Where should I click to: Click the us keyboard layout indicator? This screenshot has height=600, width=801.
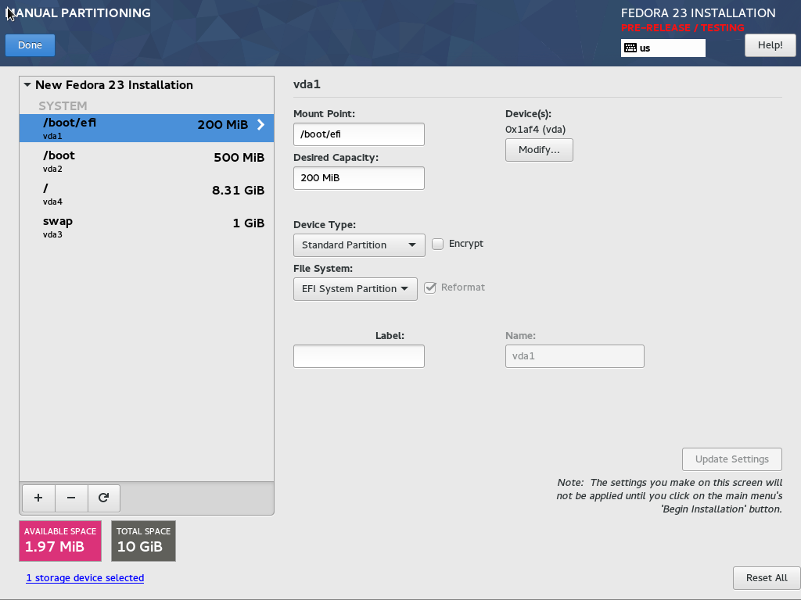click(x=663, y=48)
